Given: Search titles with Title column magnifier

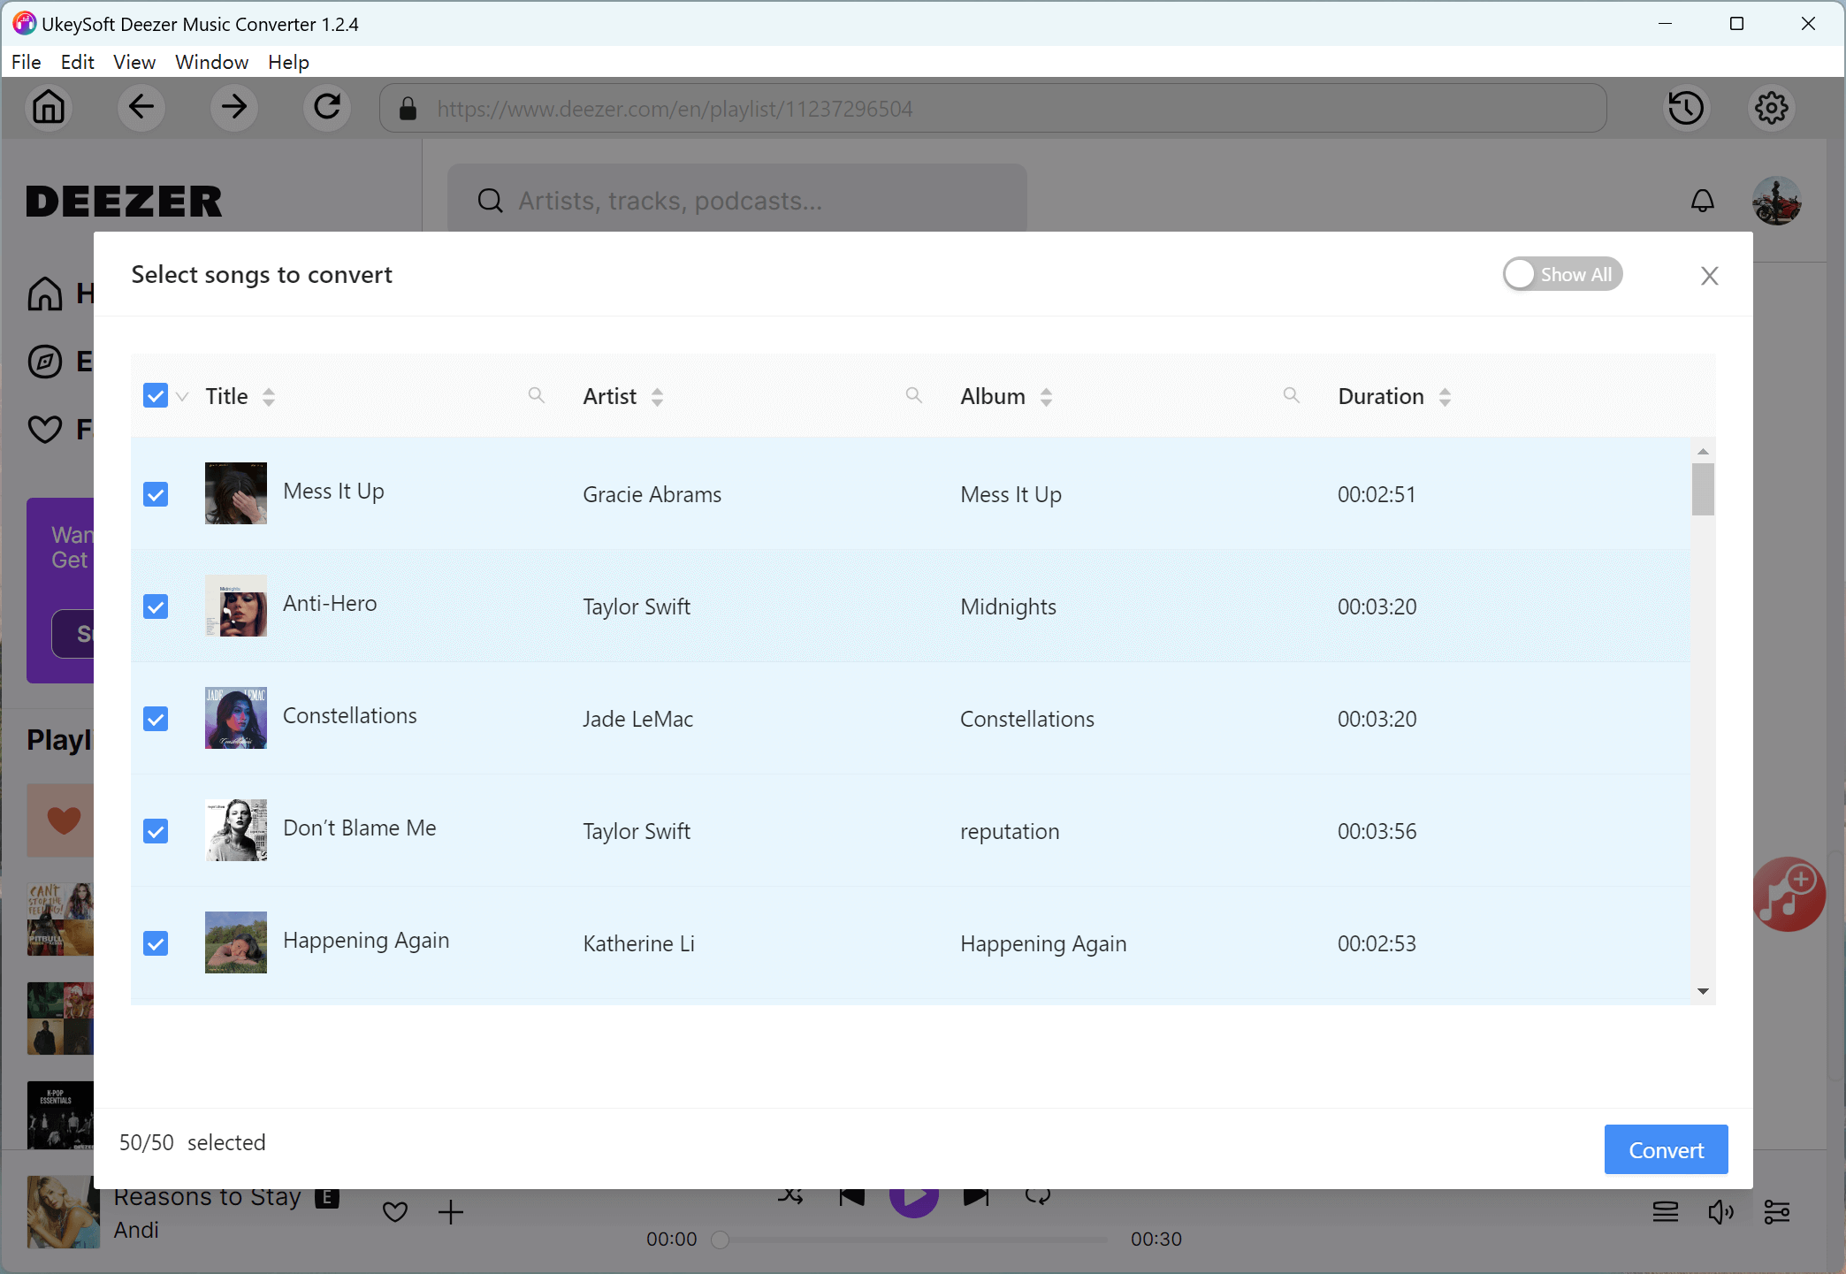Looking at the screenshot, I should click(x=536, y=395).
